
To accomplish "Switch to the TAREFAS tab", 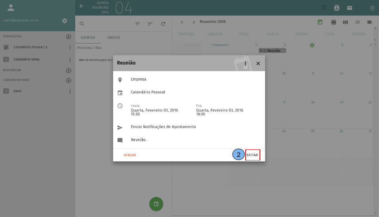I will click(x=114, y=38).
